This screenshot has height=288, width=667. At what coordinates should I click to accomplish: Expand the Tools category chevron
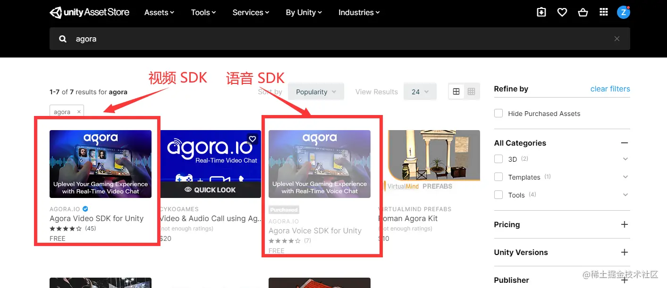[x=625, y=195]
